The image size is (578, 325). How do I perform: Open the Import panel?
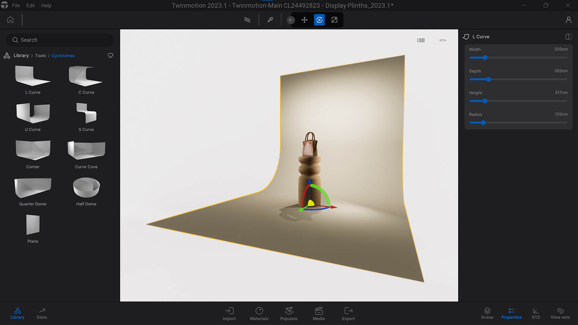coord(229,313)
